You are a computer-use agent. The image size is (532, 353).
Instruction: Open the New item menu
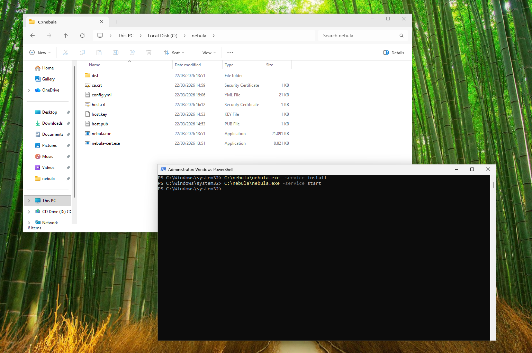pos(40,53)
